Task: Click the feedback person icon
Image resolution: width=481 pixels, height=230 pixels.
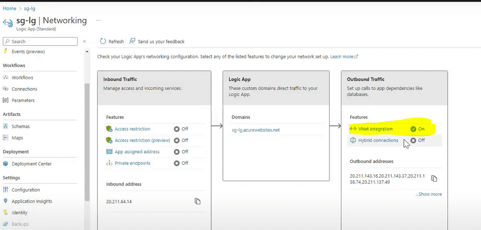Action: pos(132,41)
